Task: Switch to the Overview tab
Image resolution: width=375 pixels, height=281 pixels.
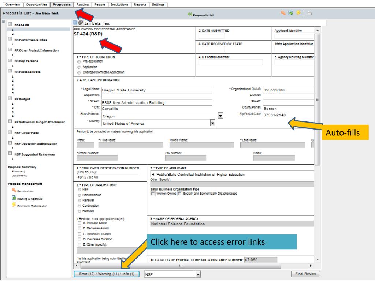Action: [x=13, y=4]
